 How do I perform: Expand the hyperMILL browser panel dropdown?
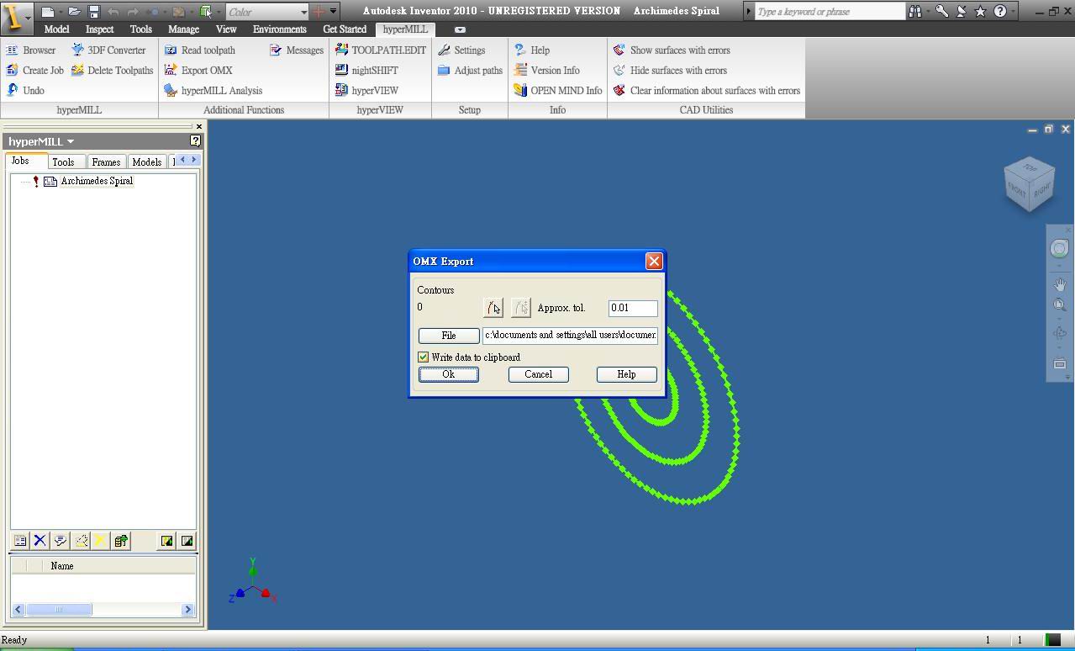71,141
